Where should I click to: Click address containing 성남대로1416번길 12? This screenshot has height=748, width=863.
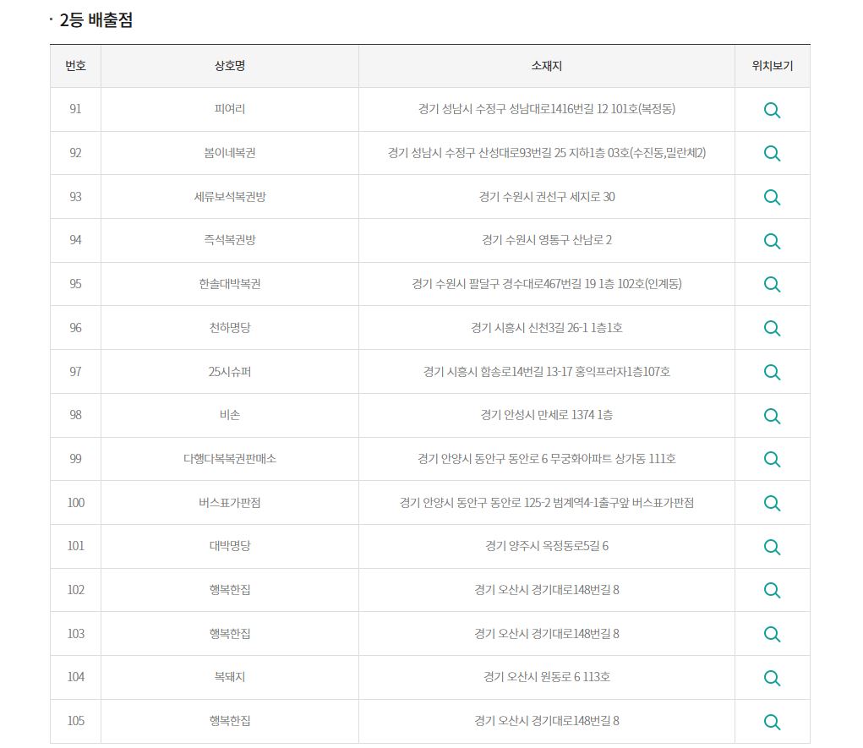(x=547, y=109)
